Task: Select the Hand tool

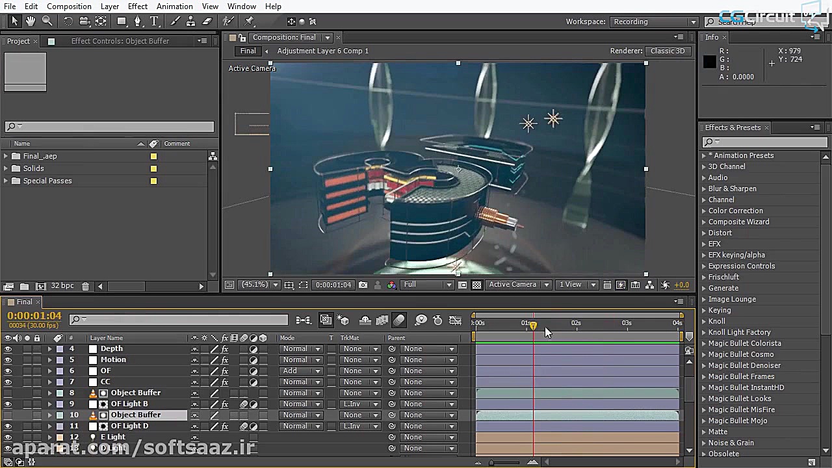Action: coord(31,21)
